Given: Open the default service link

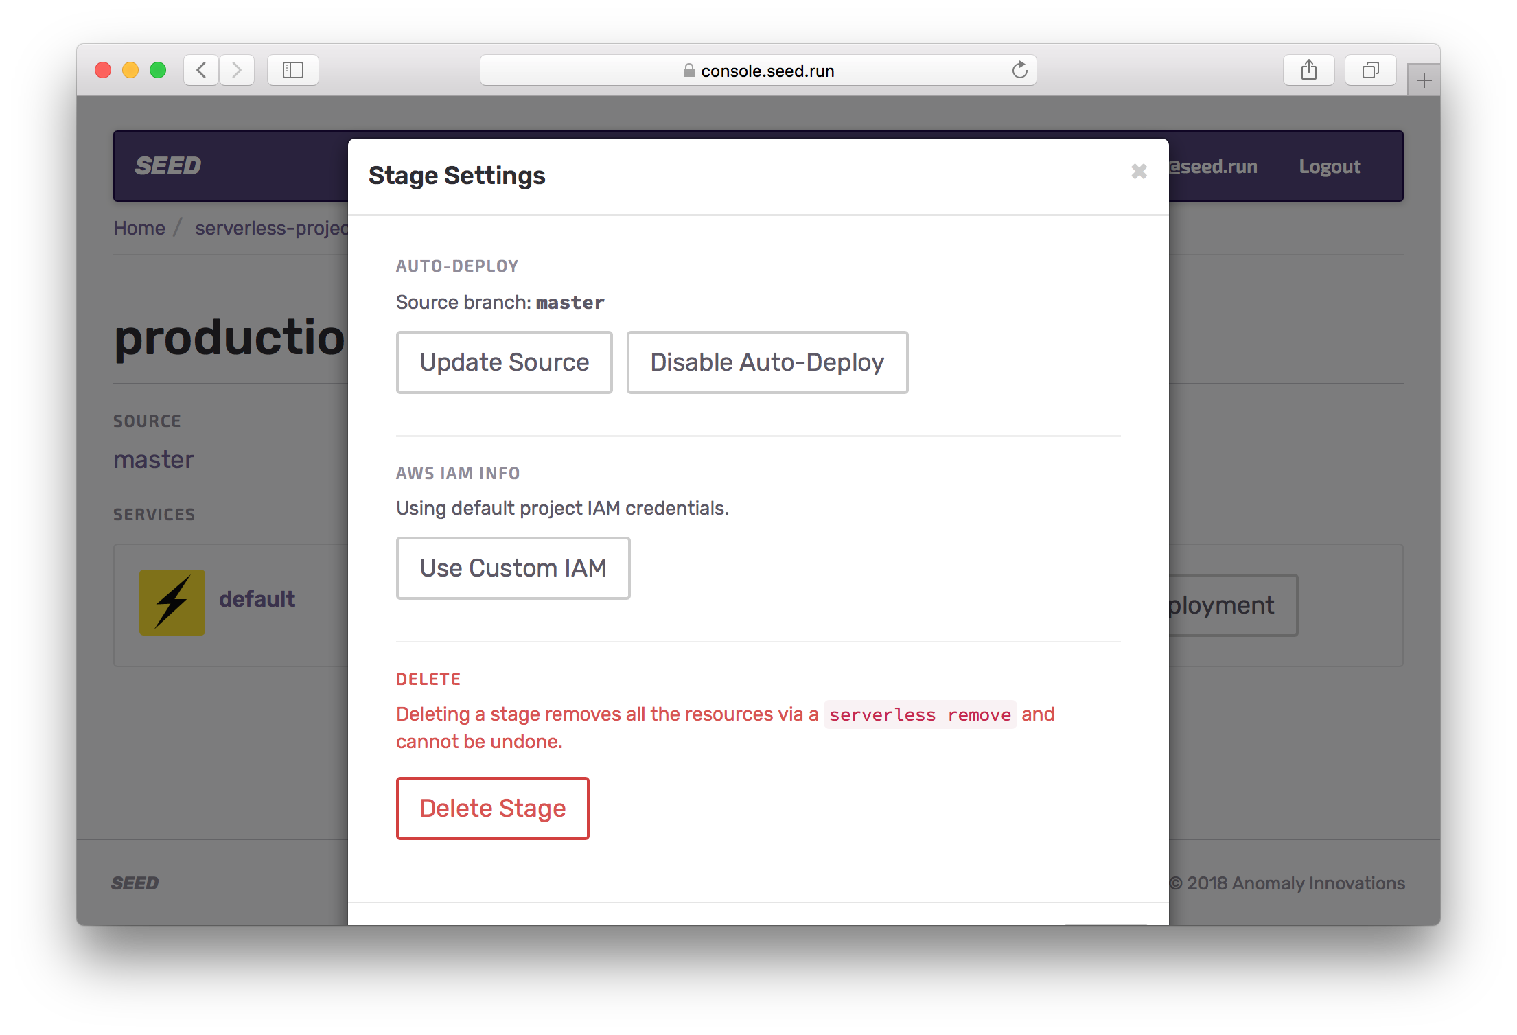Looking at the screenshot, I should (257, 599).
